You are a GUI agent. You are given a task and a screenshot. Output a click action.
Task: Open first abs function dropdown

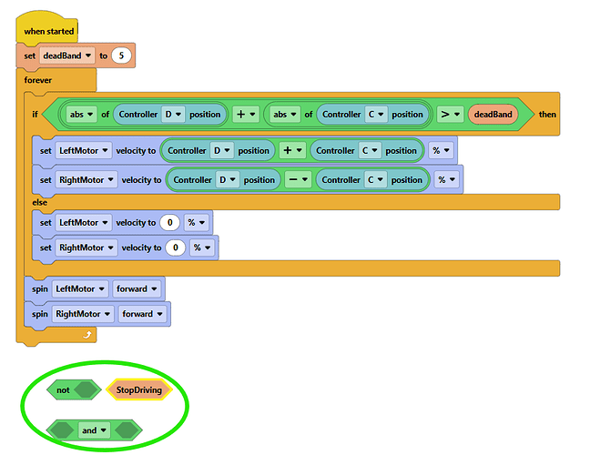81,115
